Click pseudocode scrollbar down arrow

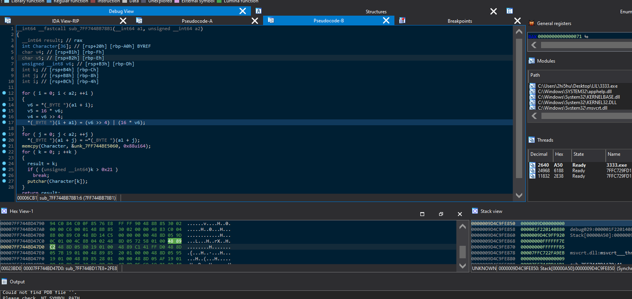pos(519,195)
